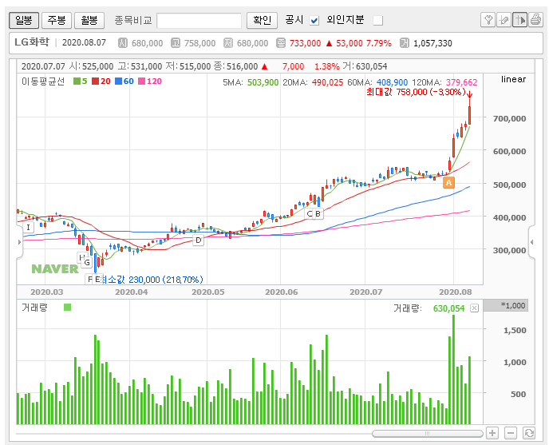Click the 이동평균선 label
Image resolution: width=549 pixels, height=445 pixels.
click(x=43, y=81)
